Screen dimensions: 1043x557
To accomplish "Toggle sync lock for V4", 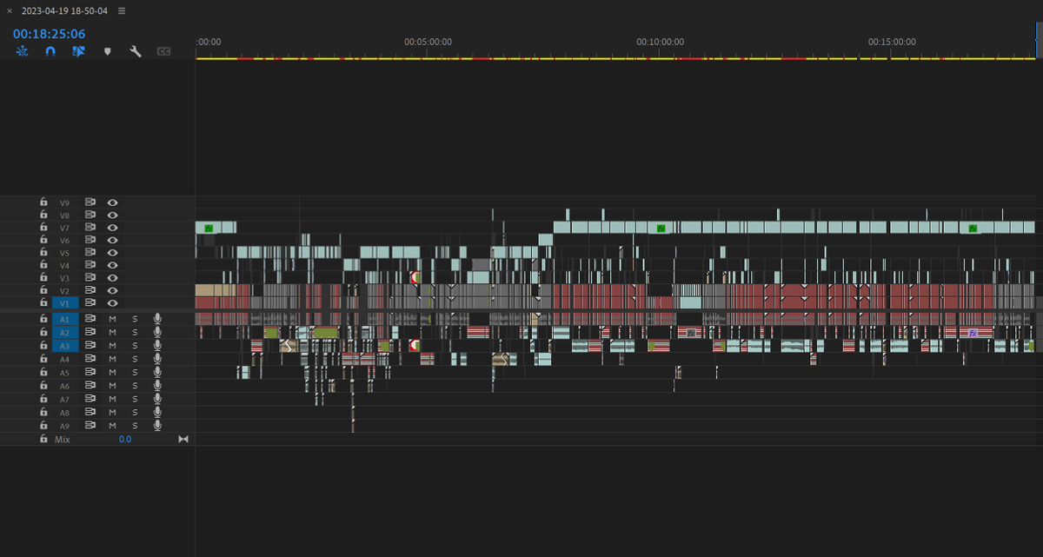I will click(x=90, y=265).
